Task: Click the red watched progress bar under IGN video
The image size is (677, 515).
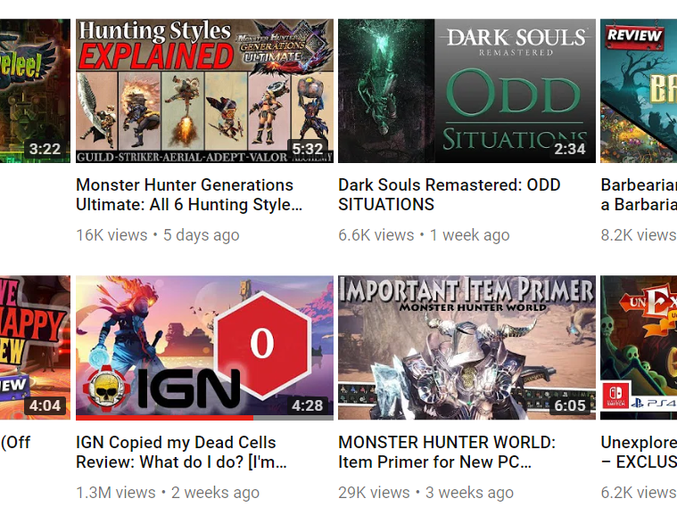Action: click(164, 418)
